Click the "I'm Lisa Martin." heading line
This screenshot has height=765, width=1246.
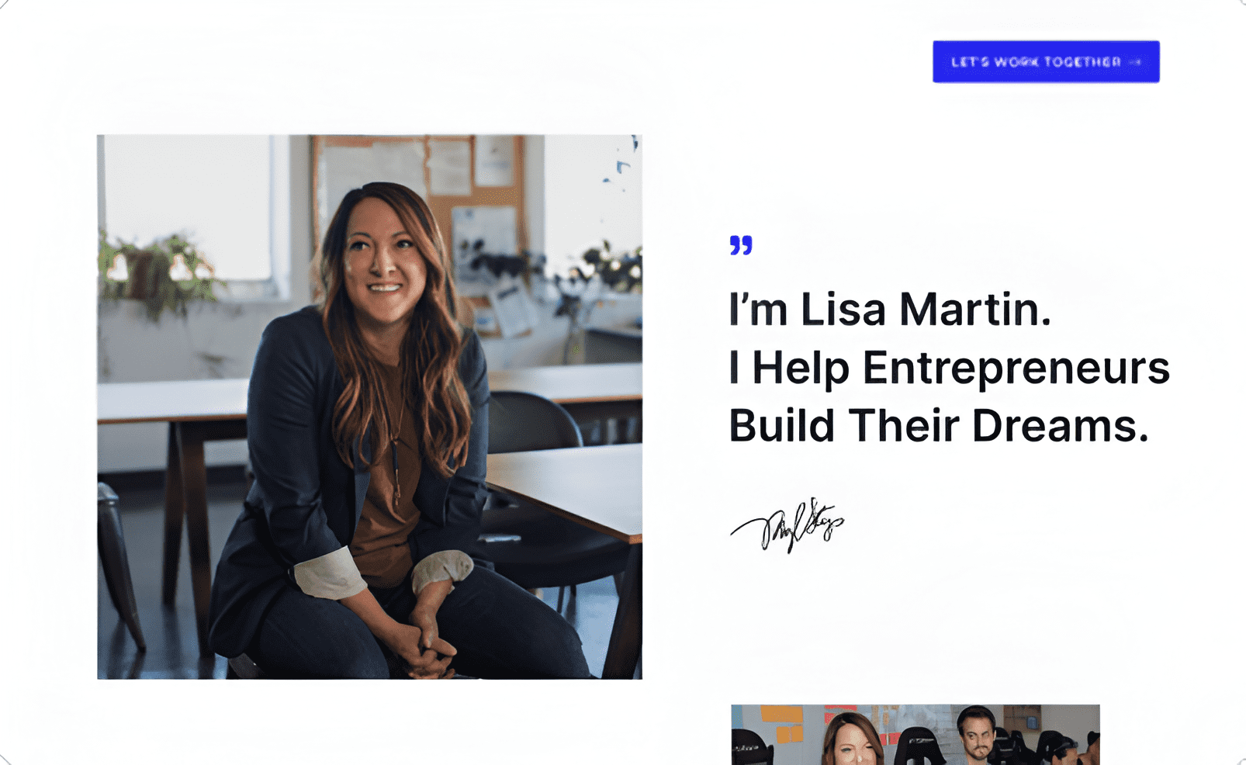point(890,309)
